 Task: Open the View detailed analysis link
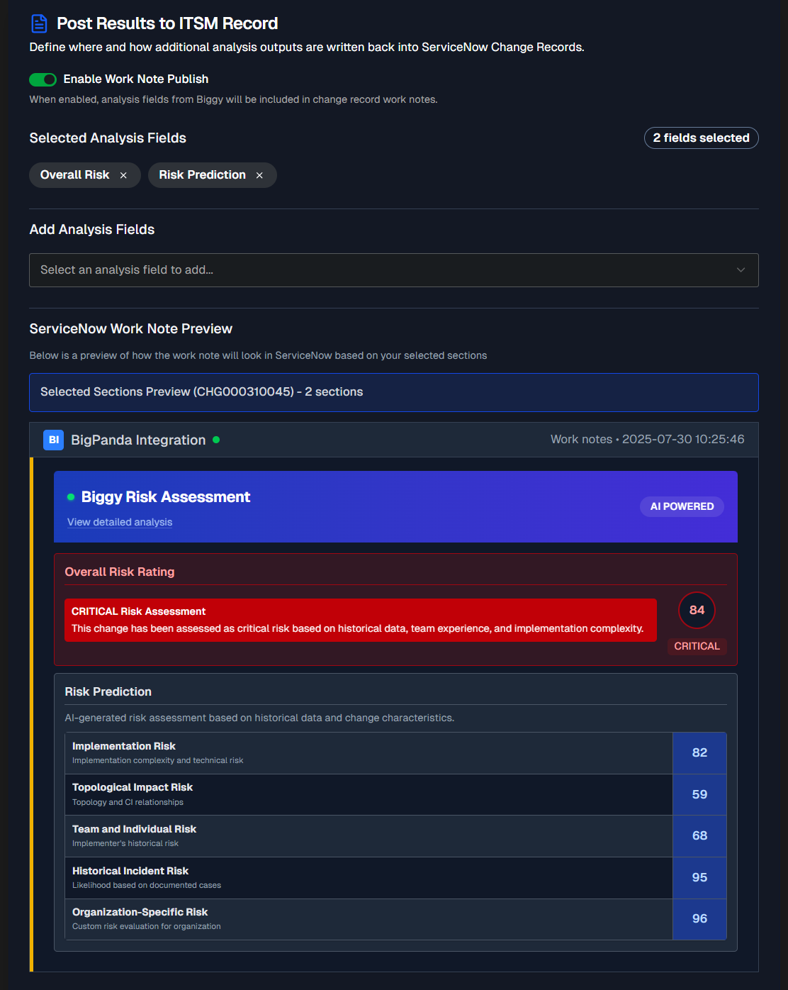pyautogui.click(x=120, y=522)
